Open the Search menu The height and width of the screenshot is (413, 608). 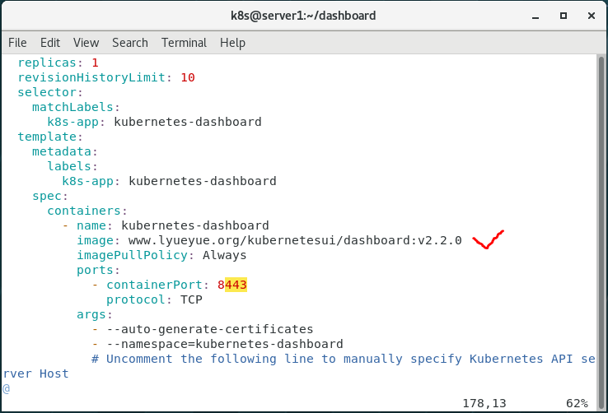click(130, 43)
